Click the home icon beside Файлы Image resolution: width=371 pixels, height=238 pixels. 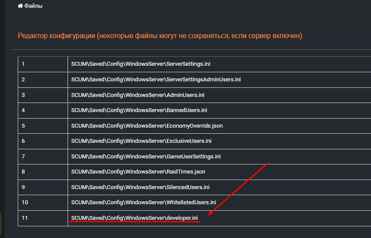click(x=20, y=6)
